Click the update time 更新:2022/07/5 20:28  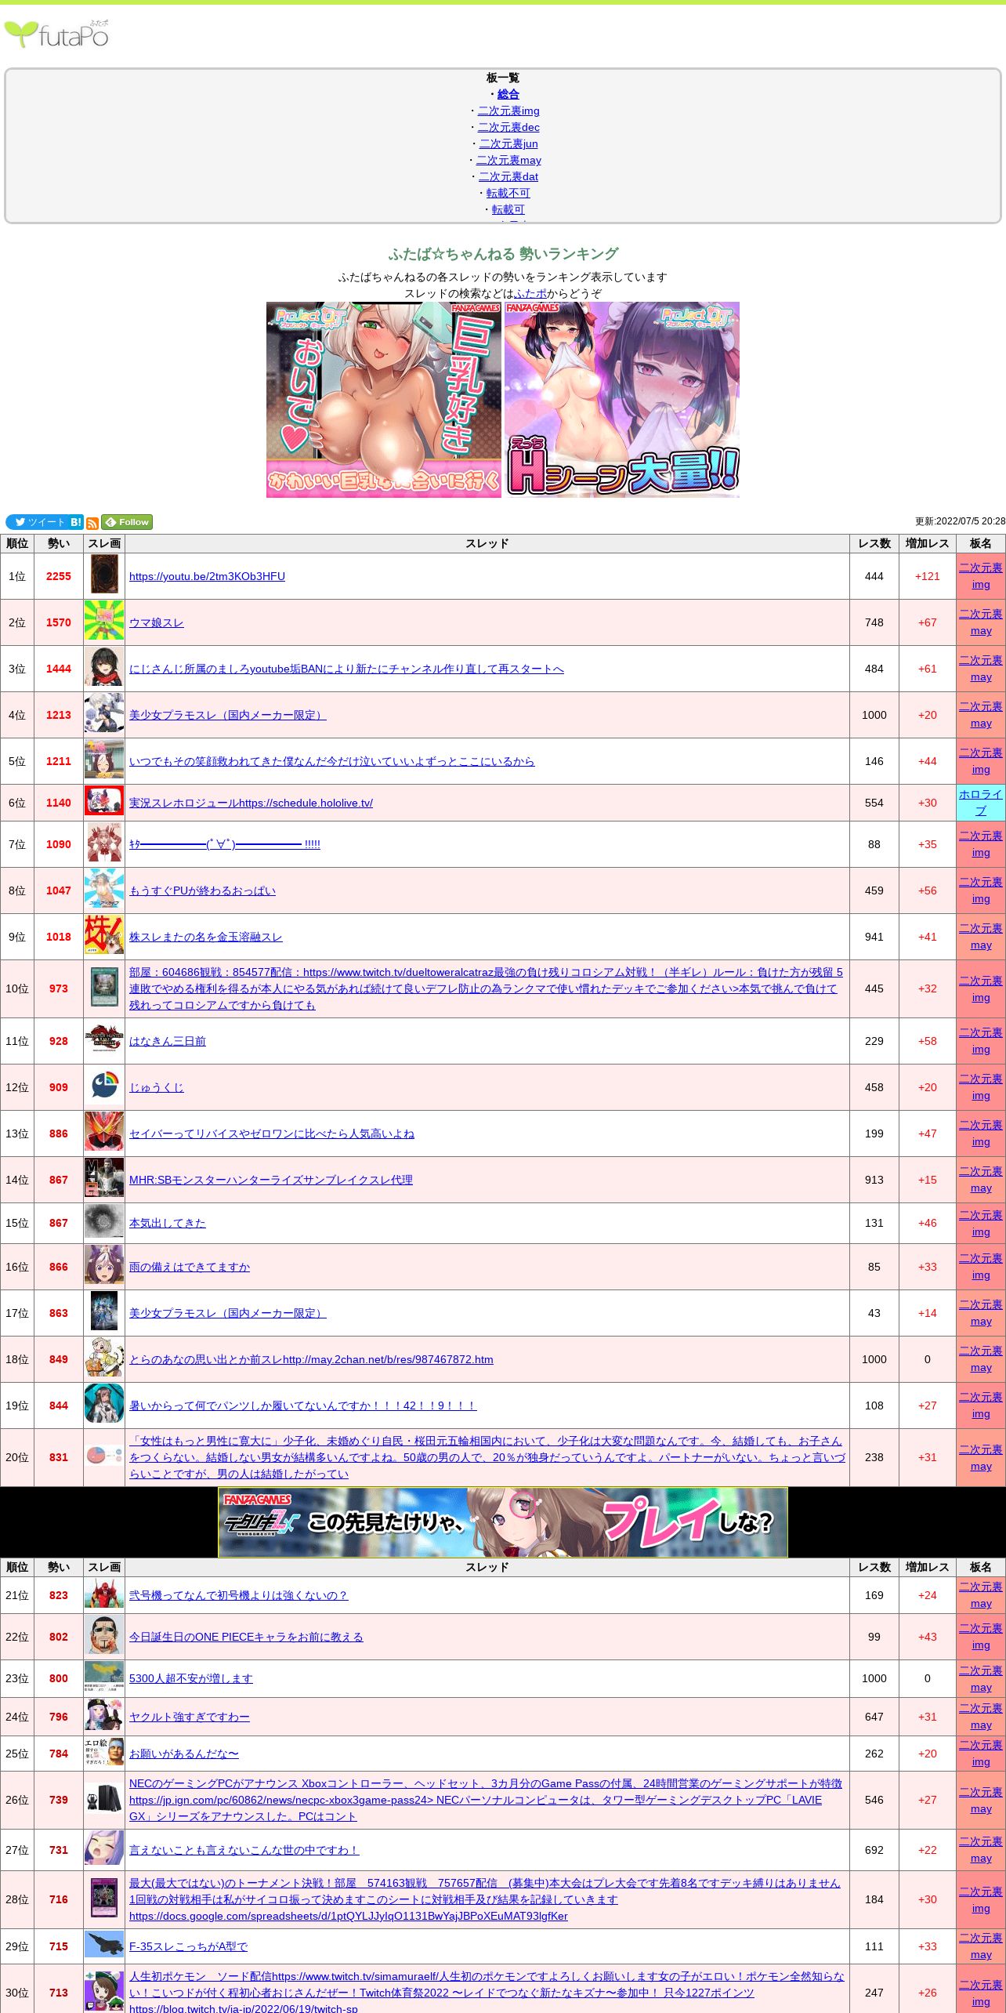pos(960,521)
